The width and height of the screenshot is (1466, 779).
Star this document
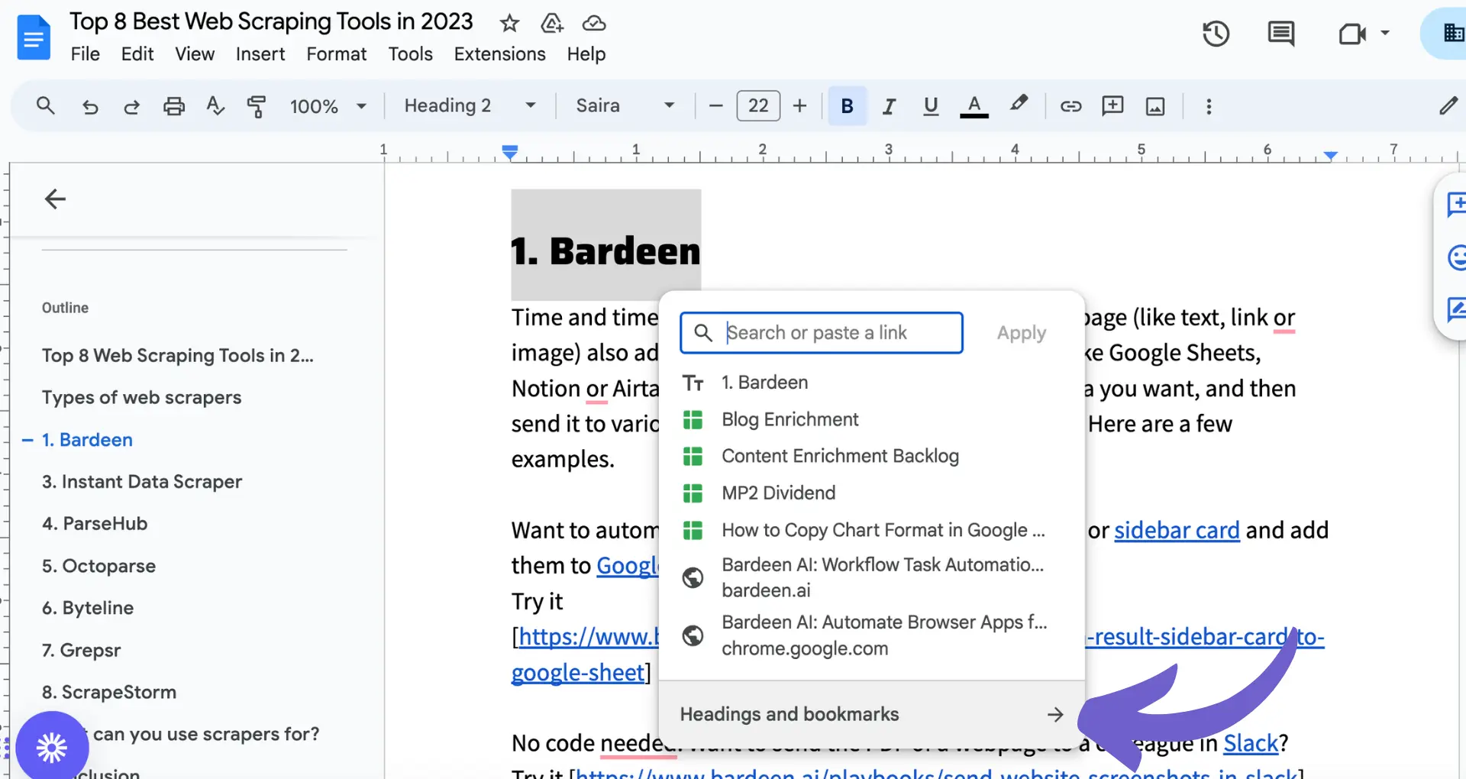509,24
